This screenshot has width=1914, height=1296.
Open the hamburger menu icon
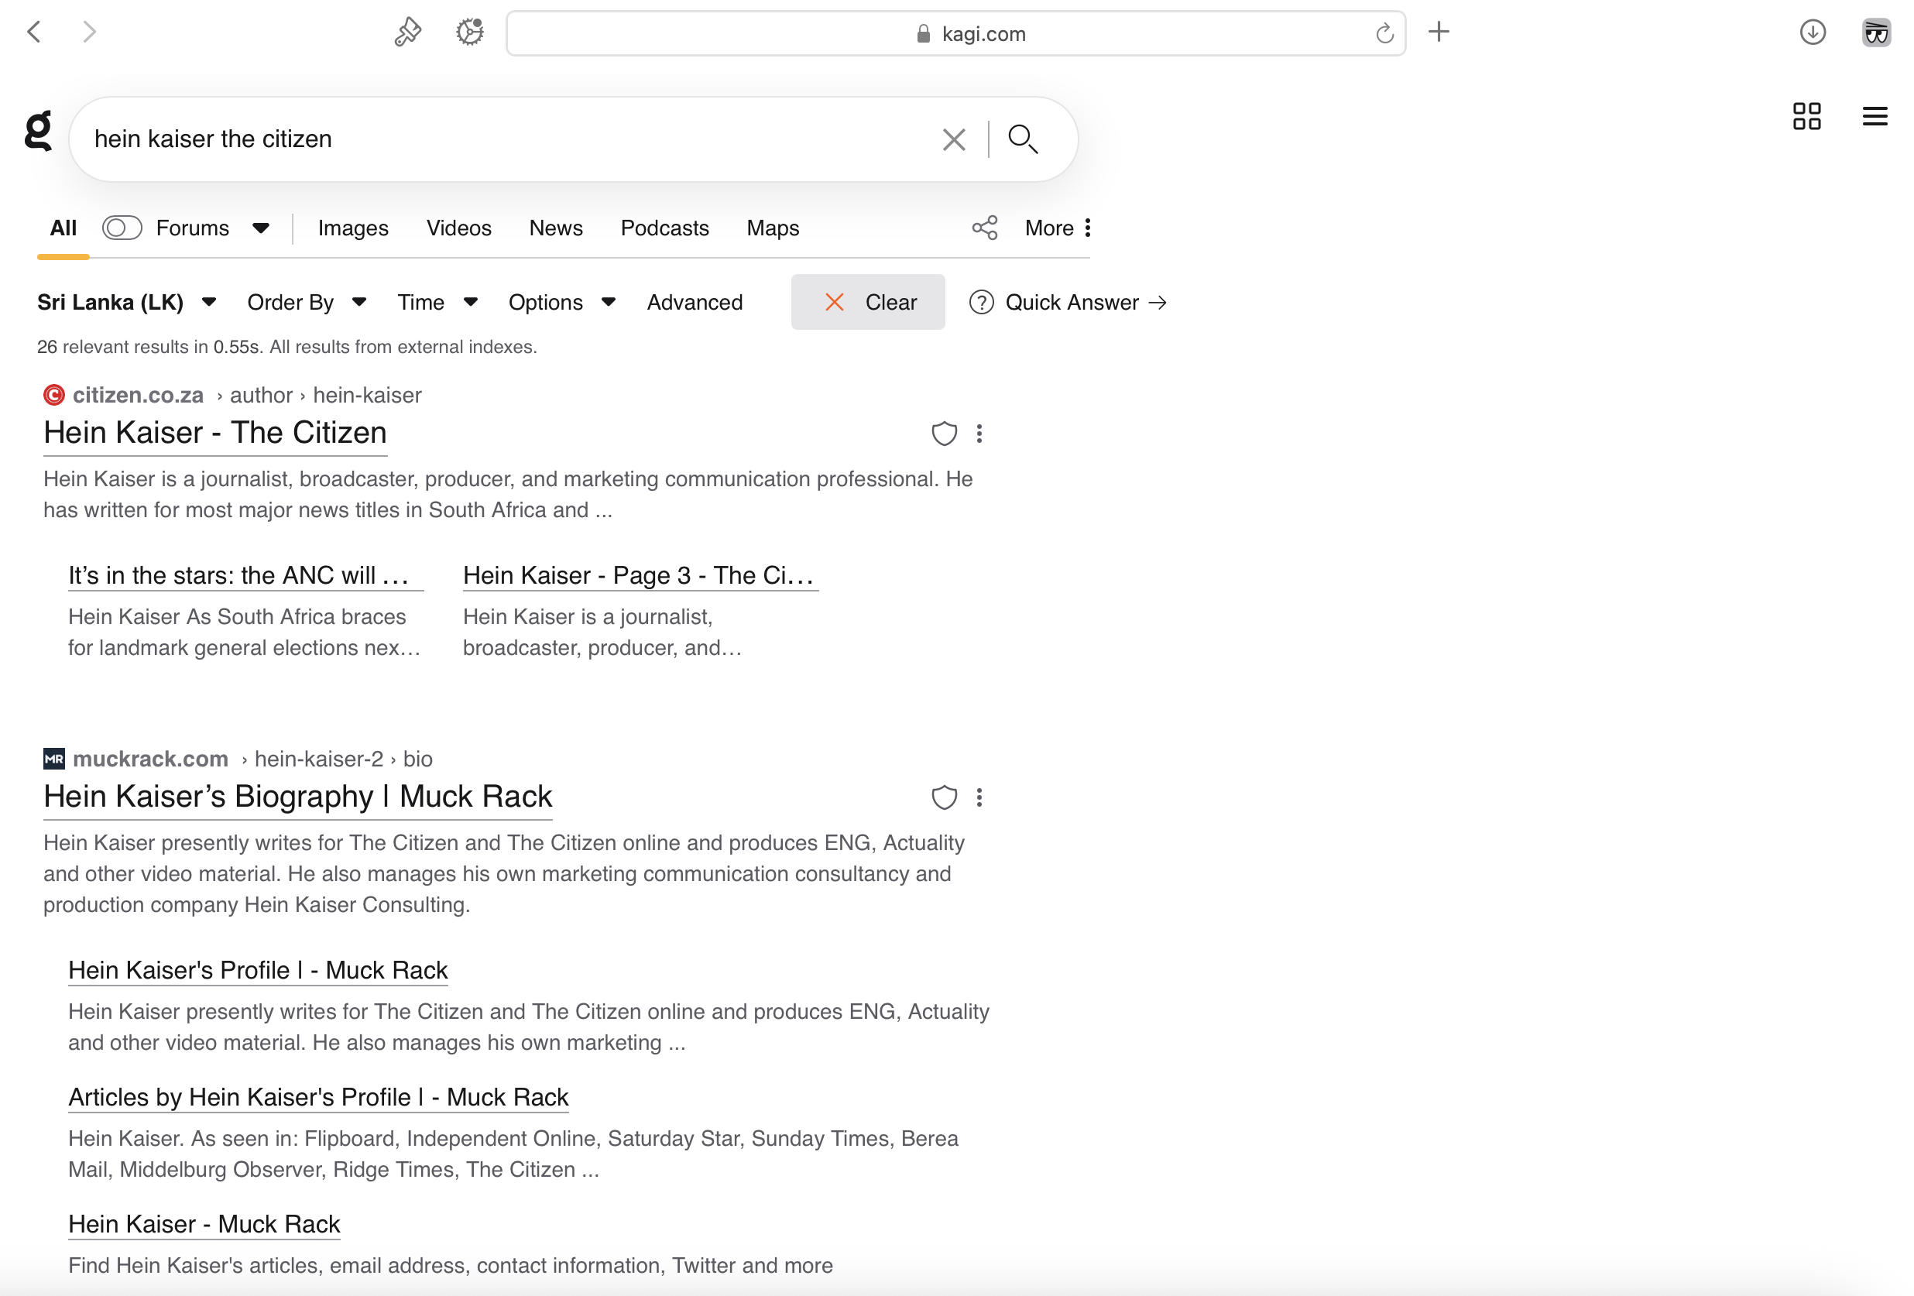point(1874,116)
